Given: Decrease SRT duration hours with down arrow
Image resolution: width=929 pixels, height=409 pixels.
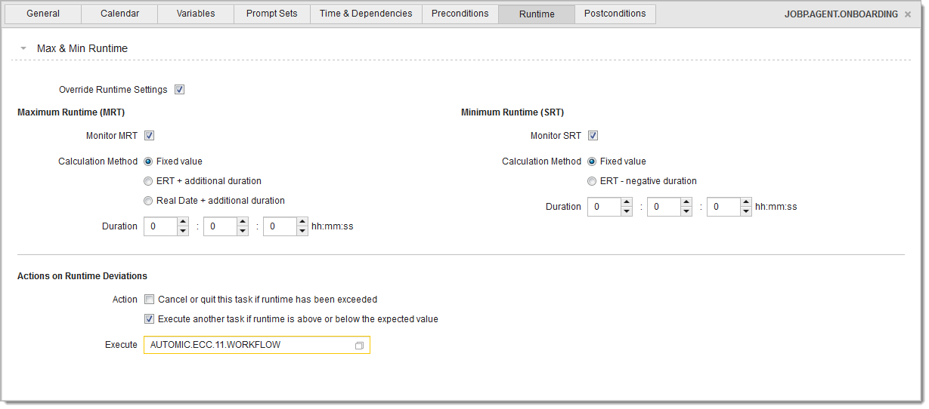Looking at the screenshot, I should [627, 212].
